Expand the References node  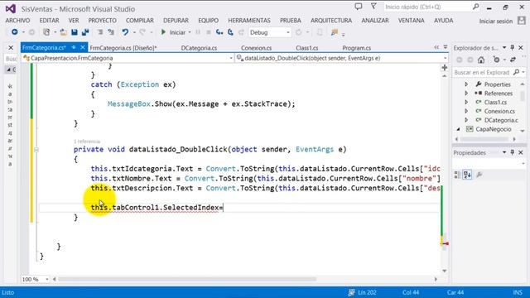point(466,93)
